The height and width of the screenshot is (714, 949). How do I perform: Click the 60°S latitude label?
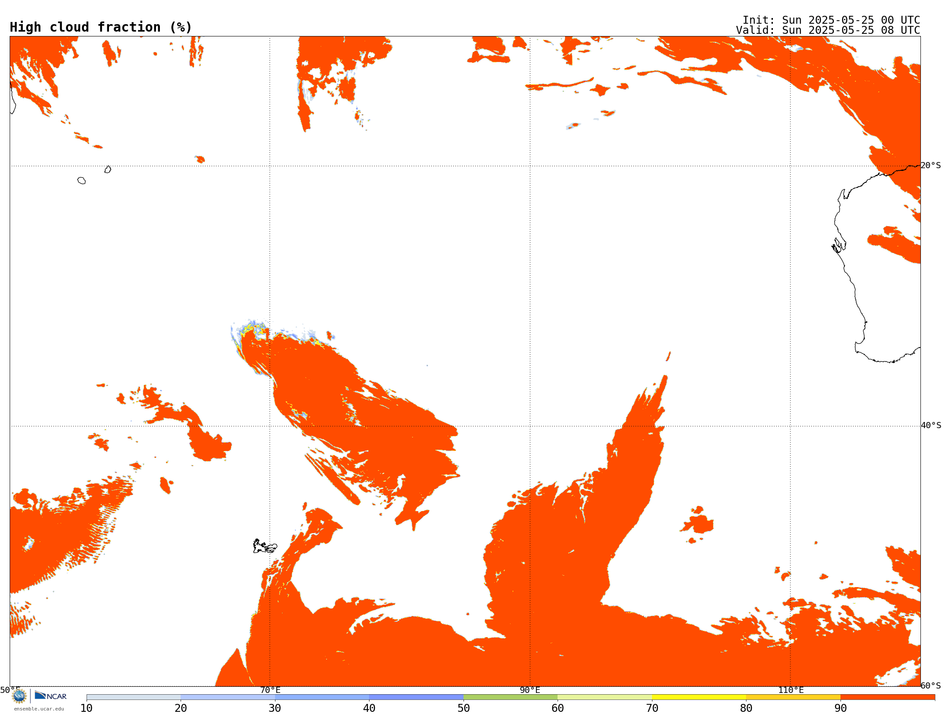tap(931, 685)
